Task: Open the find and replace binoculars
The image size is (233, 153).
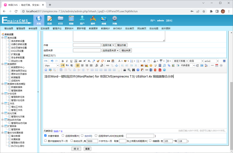Action: (133, 70)
